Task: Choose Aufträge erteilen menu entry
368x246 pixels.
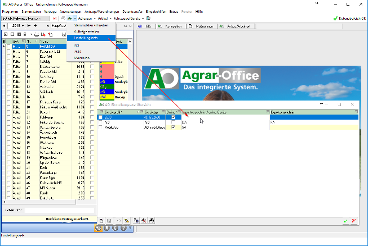Action: coord(91,31)
